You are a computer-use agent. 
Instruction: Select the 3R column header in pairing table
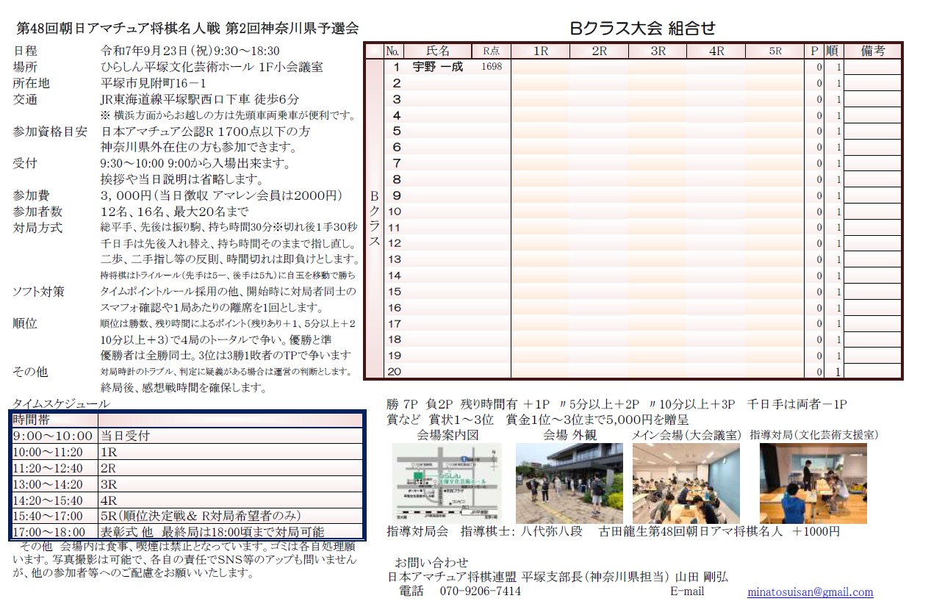(658, 51)
